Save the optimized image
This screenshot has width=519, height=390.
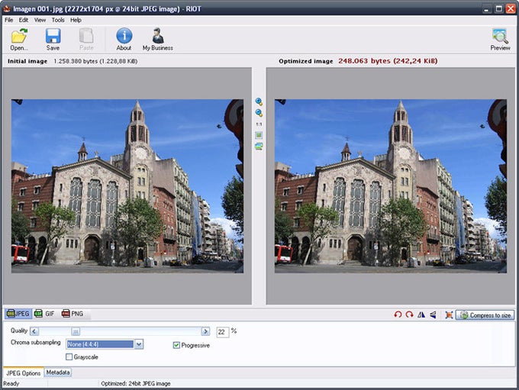(53, 39)
